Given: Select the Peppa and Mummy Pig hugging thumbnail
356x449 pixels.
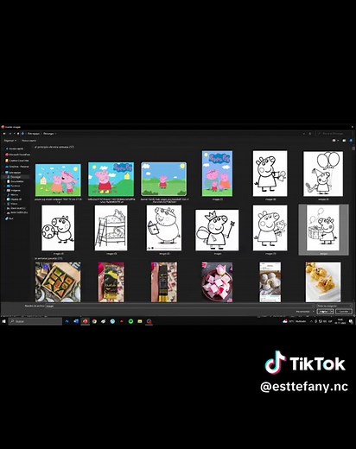Looking at the screenshot, I should click(58, 180).
